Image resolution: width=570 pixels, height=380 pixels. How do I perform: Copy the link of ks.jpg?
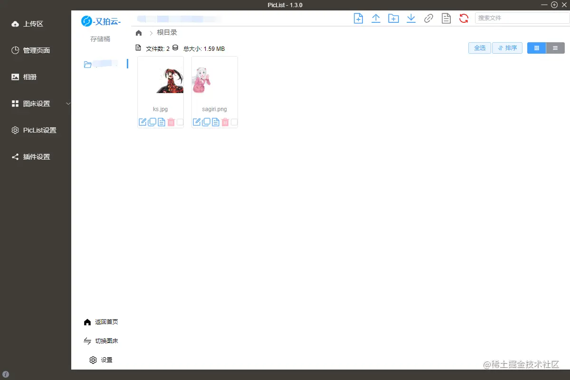click(152, 122)
